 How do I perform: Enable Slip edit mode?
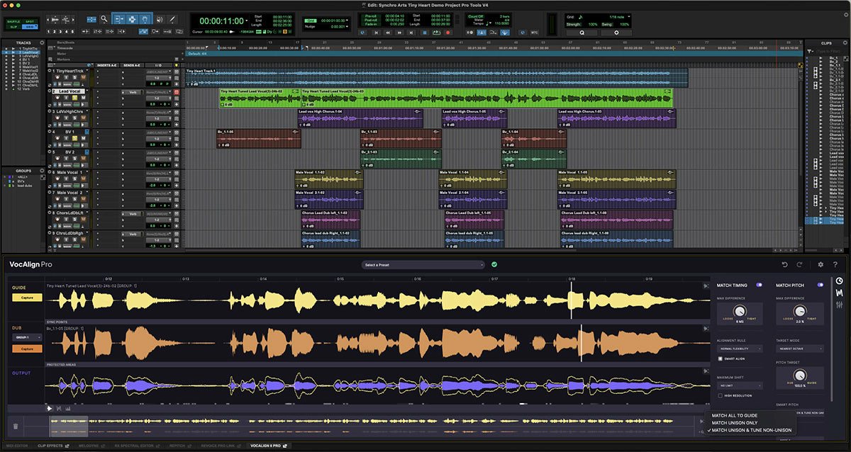[13, 26]
